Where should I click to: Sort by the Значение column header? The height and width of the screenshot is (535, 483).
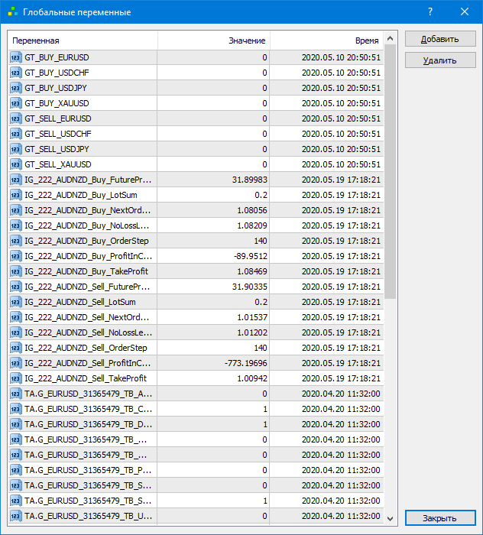[x=214, y=41]
